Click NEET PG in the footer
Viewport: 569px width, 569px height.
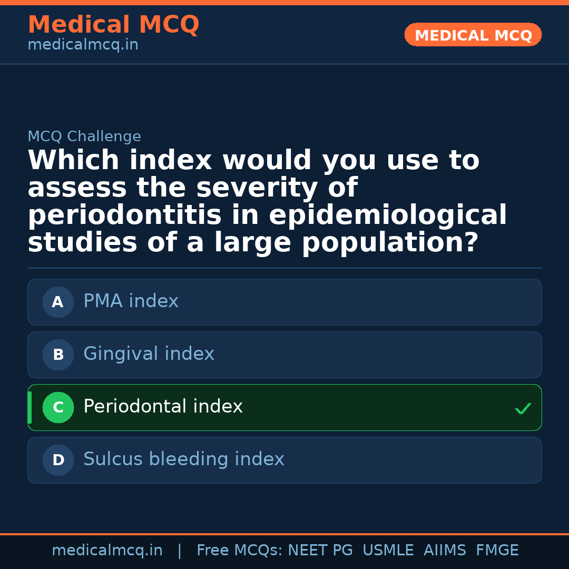coord(320,551)
